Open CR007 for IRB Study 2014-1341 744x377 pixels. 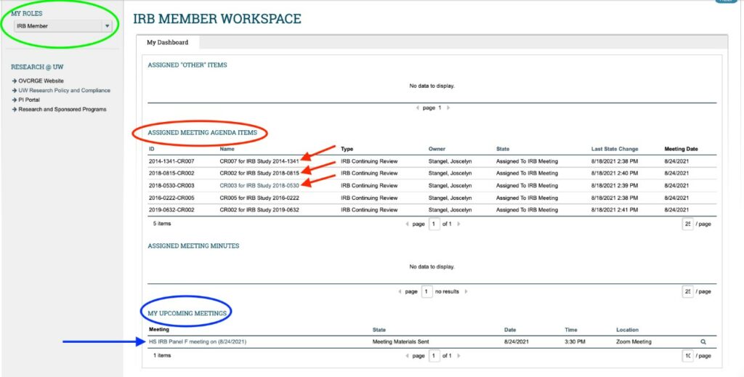(259, 161)
